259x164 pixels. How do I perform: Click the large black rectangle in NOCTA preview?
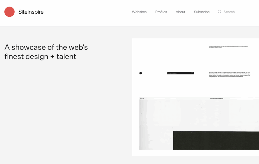click(x=216, y=140)
